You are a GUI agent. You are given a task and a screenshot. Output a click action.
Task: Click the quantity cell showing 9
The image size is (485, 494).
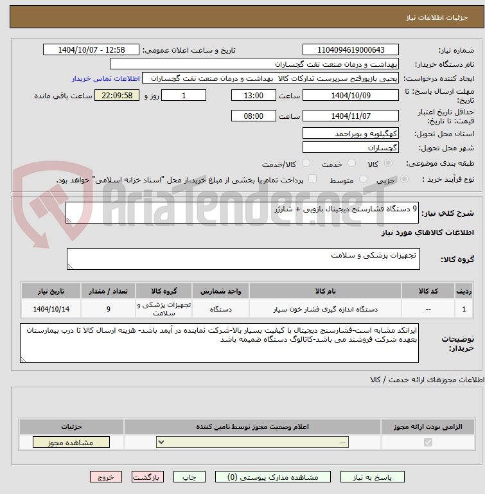108,309
